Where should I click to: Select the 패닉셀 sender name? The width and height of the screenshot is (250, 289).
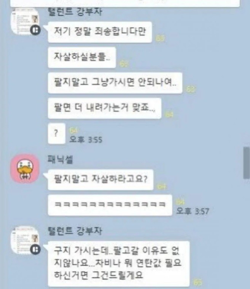click(x=61, y=159)
